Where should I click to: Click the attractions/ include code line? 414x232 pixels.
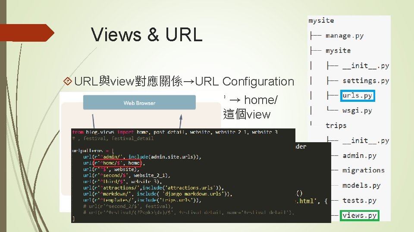point(154,188)
